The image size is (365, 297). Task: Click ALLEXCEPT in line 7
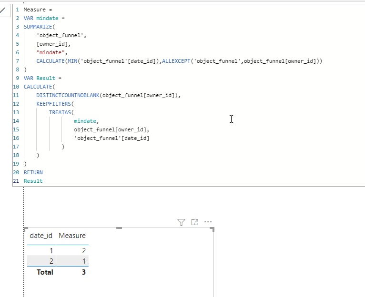tap(176, 61)
